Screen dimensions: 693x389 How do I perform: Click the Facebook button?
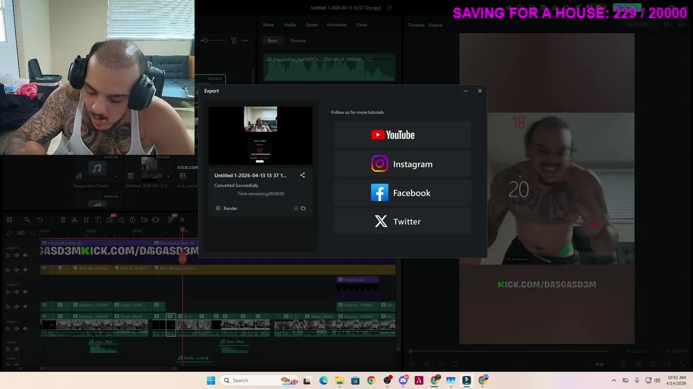pyautogui.click(x=402, y=193)
